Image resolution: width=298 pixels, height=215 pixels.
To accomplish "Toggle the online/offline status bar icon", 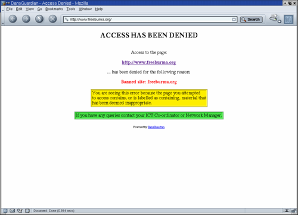I will pyautogui.click(x=286, y=211).
